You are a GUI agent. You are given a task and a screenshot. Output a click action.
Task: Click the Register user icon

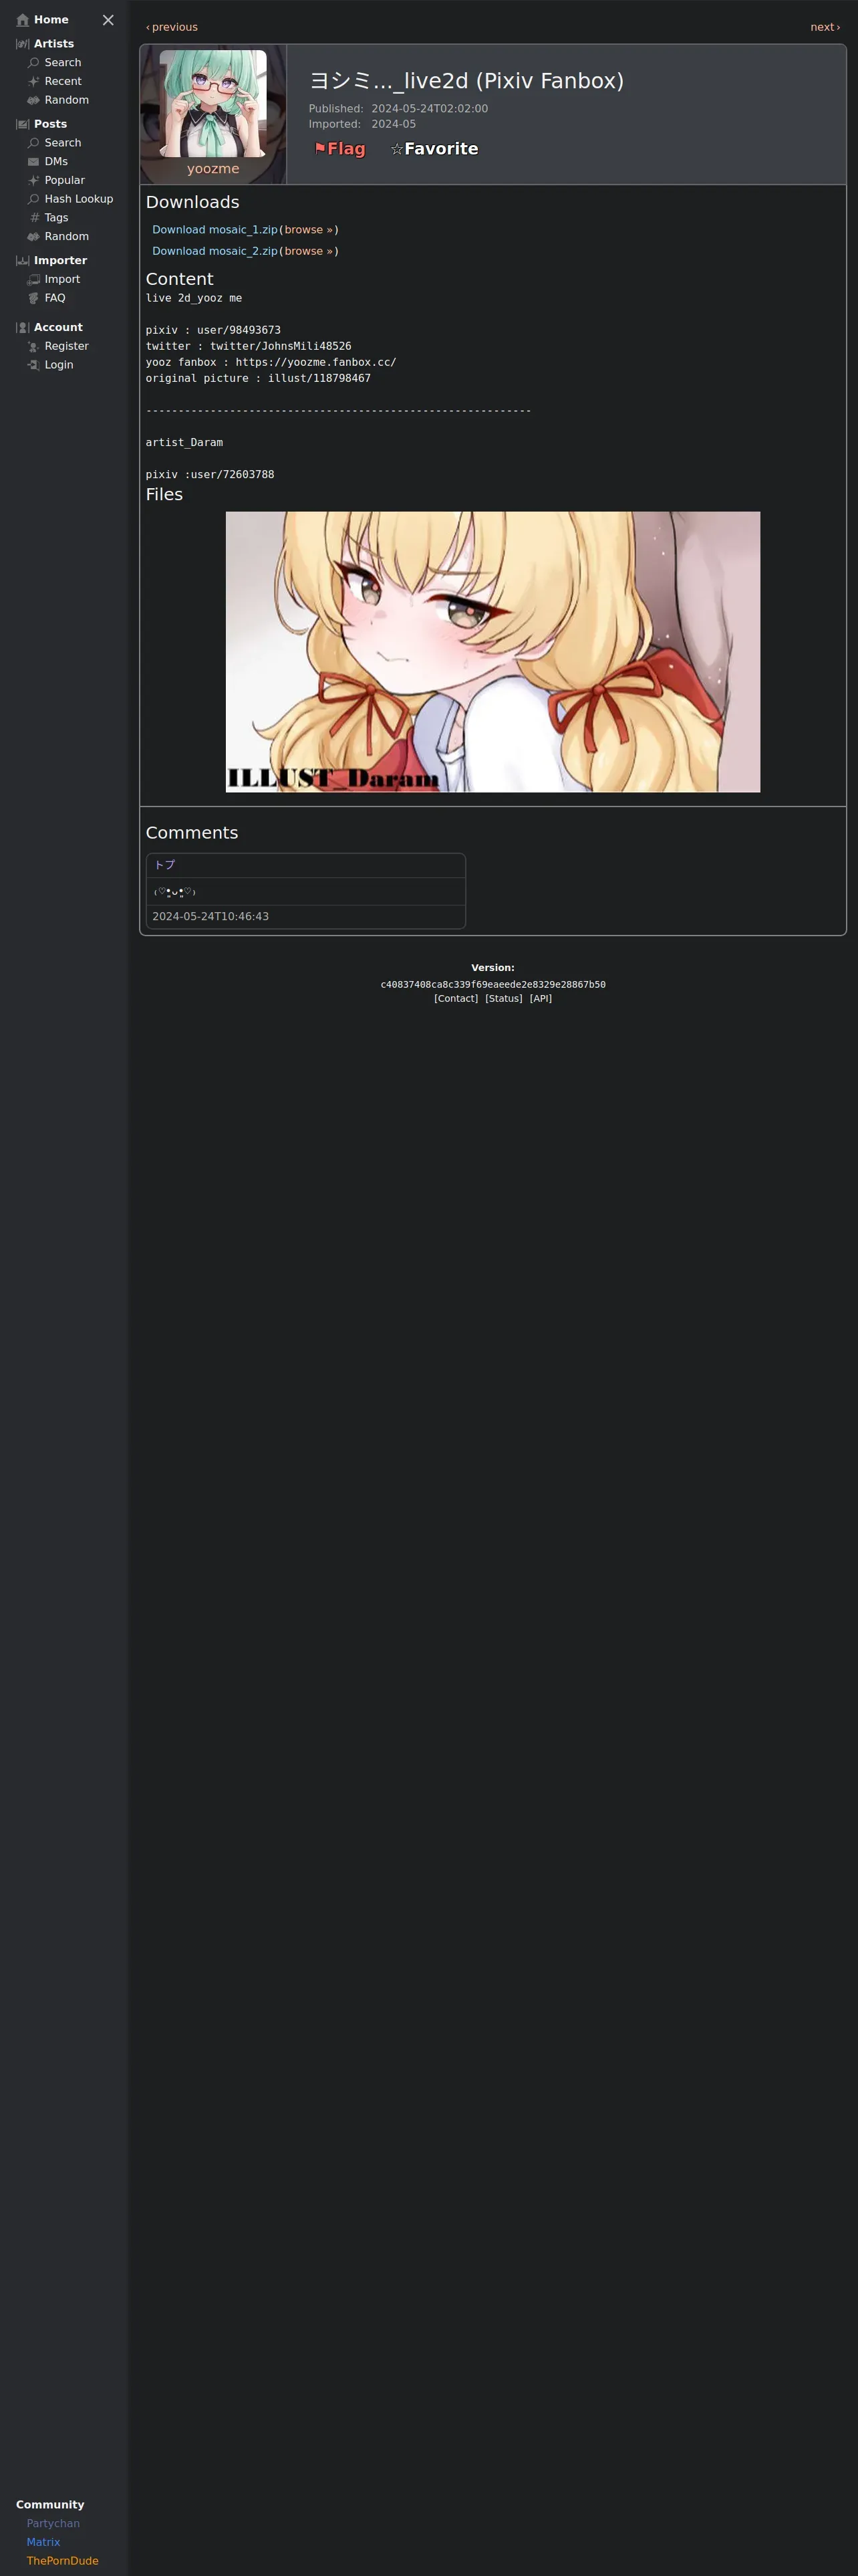click(x=33, y=347)
